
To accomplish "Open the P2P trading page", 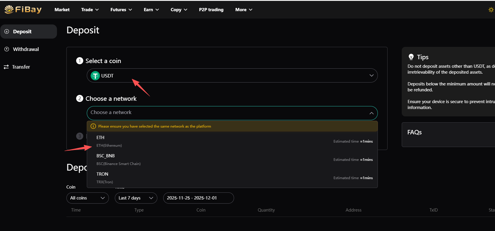I will (x=211, y=10).
